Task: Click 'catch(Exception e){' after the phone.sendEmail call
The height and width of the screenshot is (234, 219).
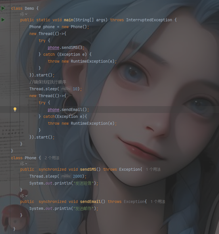Action: [65, 116]
